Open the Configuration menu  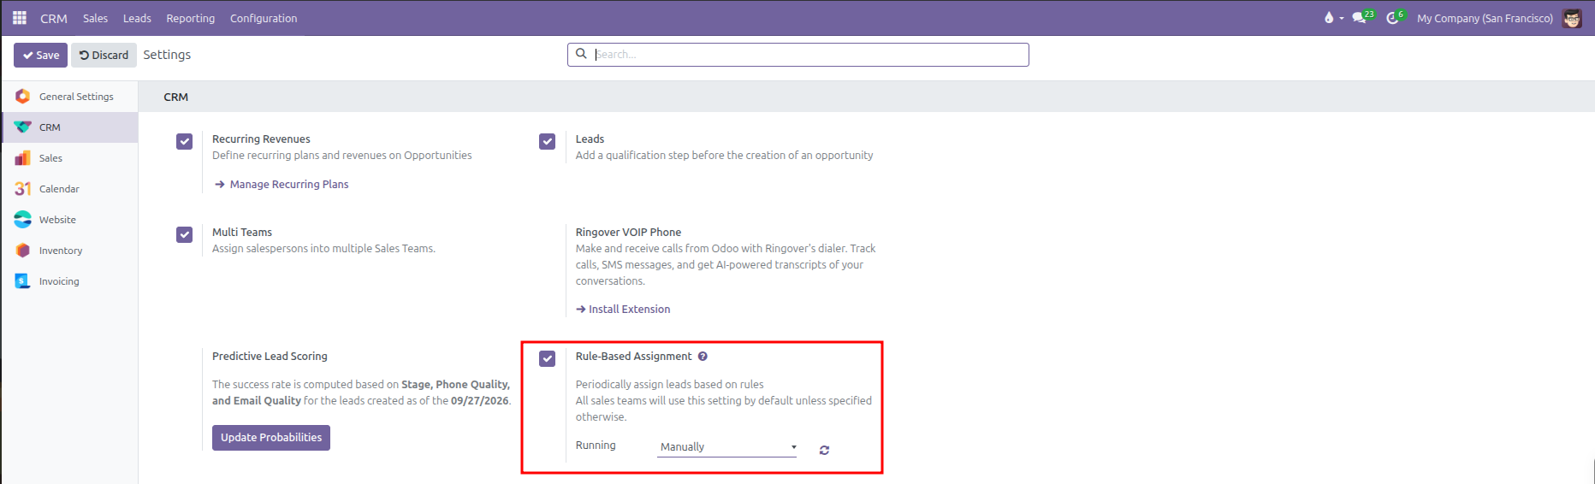tap(264, 18)
